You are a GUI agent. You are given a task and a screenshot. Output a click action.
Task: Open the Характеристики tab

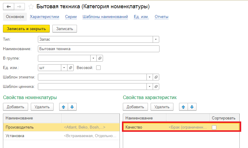(x=44, y=17)
